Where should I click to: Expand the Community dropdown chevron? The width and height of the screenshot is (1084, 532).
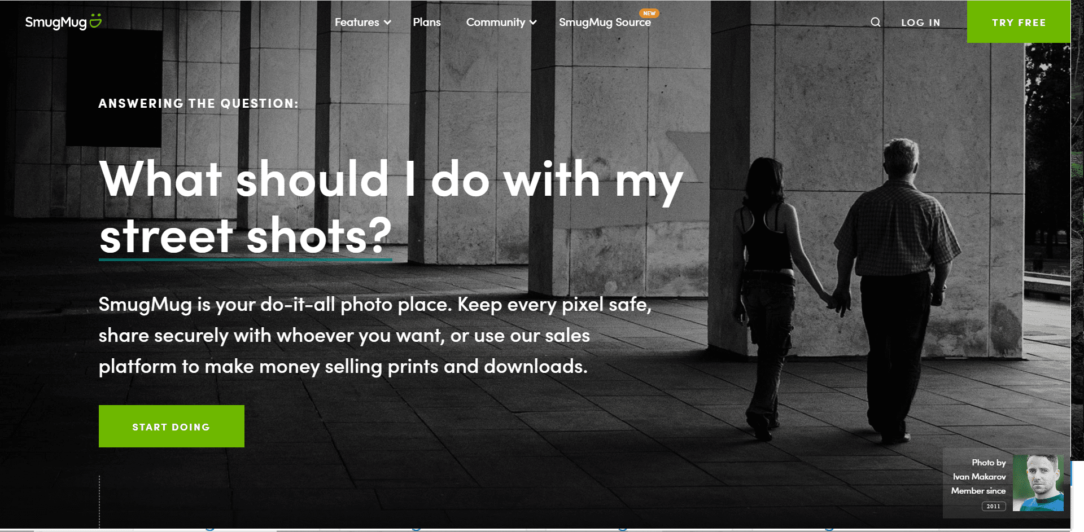[533, 23]
